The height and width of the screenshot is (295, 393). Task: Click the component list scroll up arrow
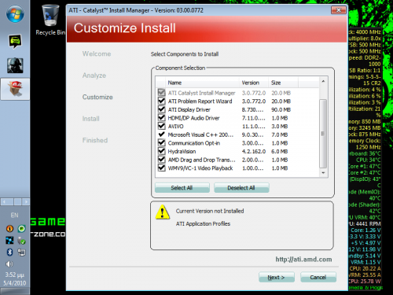tap(323, 81)
